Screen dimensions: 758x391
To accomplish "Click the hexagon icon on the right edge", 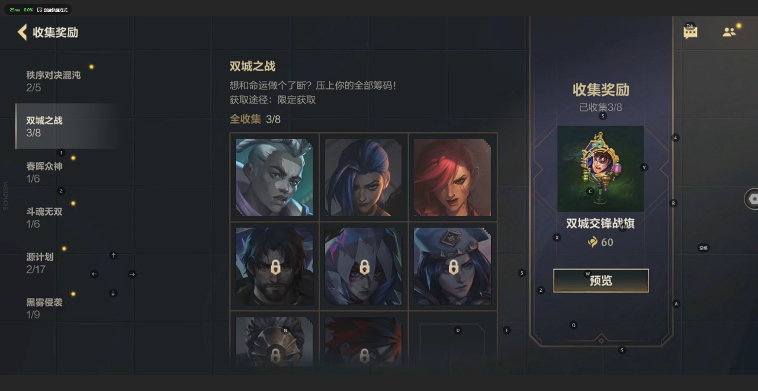I will [x=753, y=199].
